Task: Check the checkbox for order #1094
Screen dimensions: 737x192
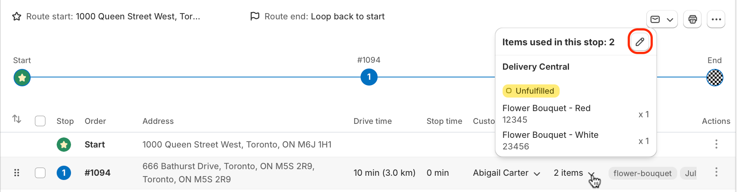Action: [x=40, y=173]
